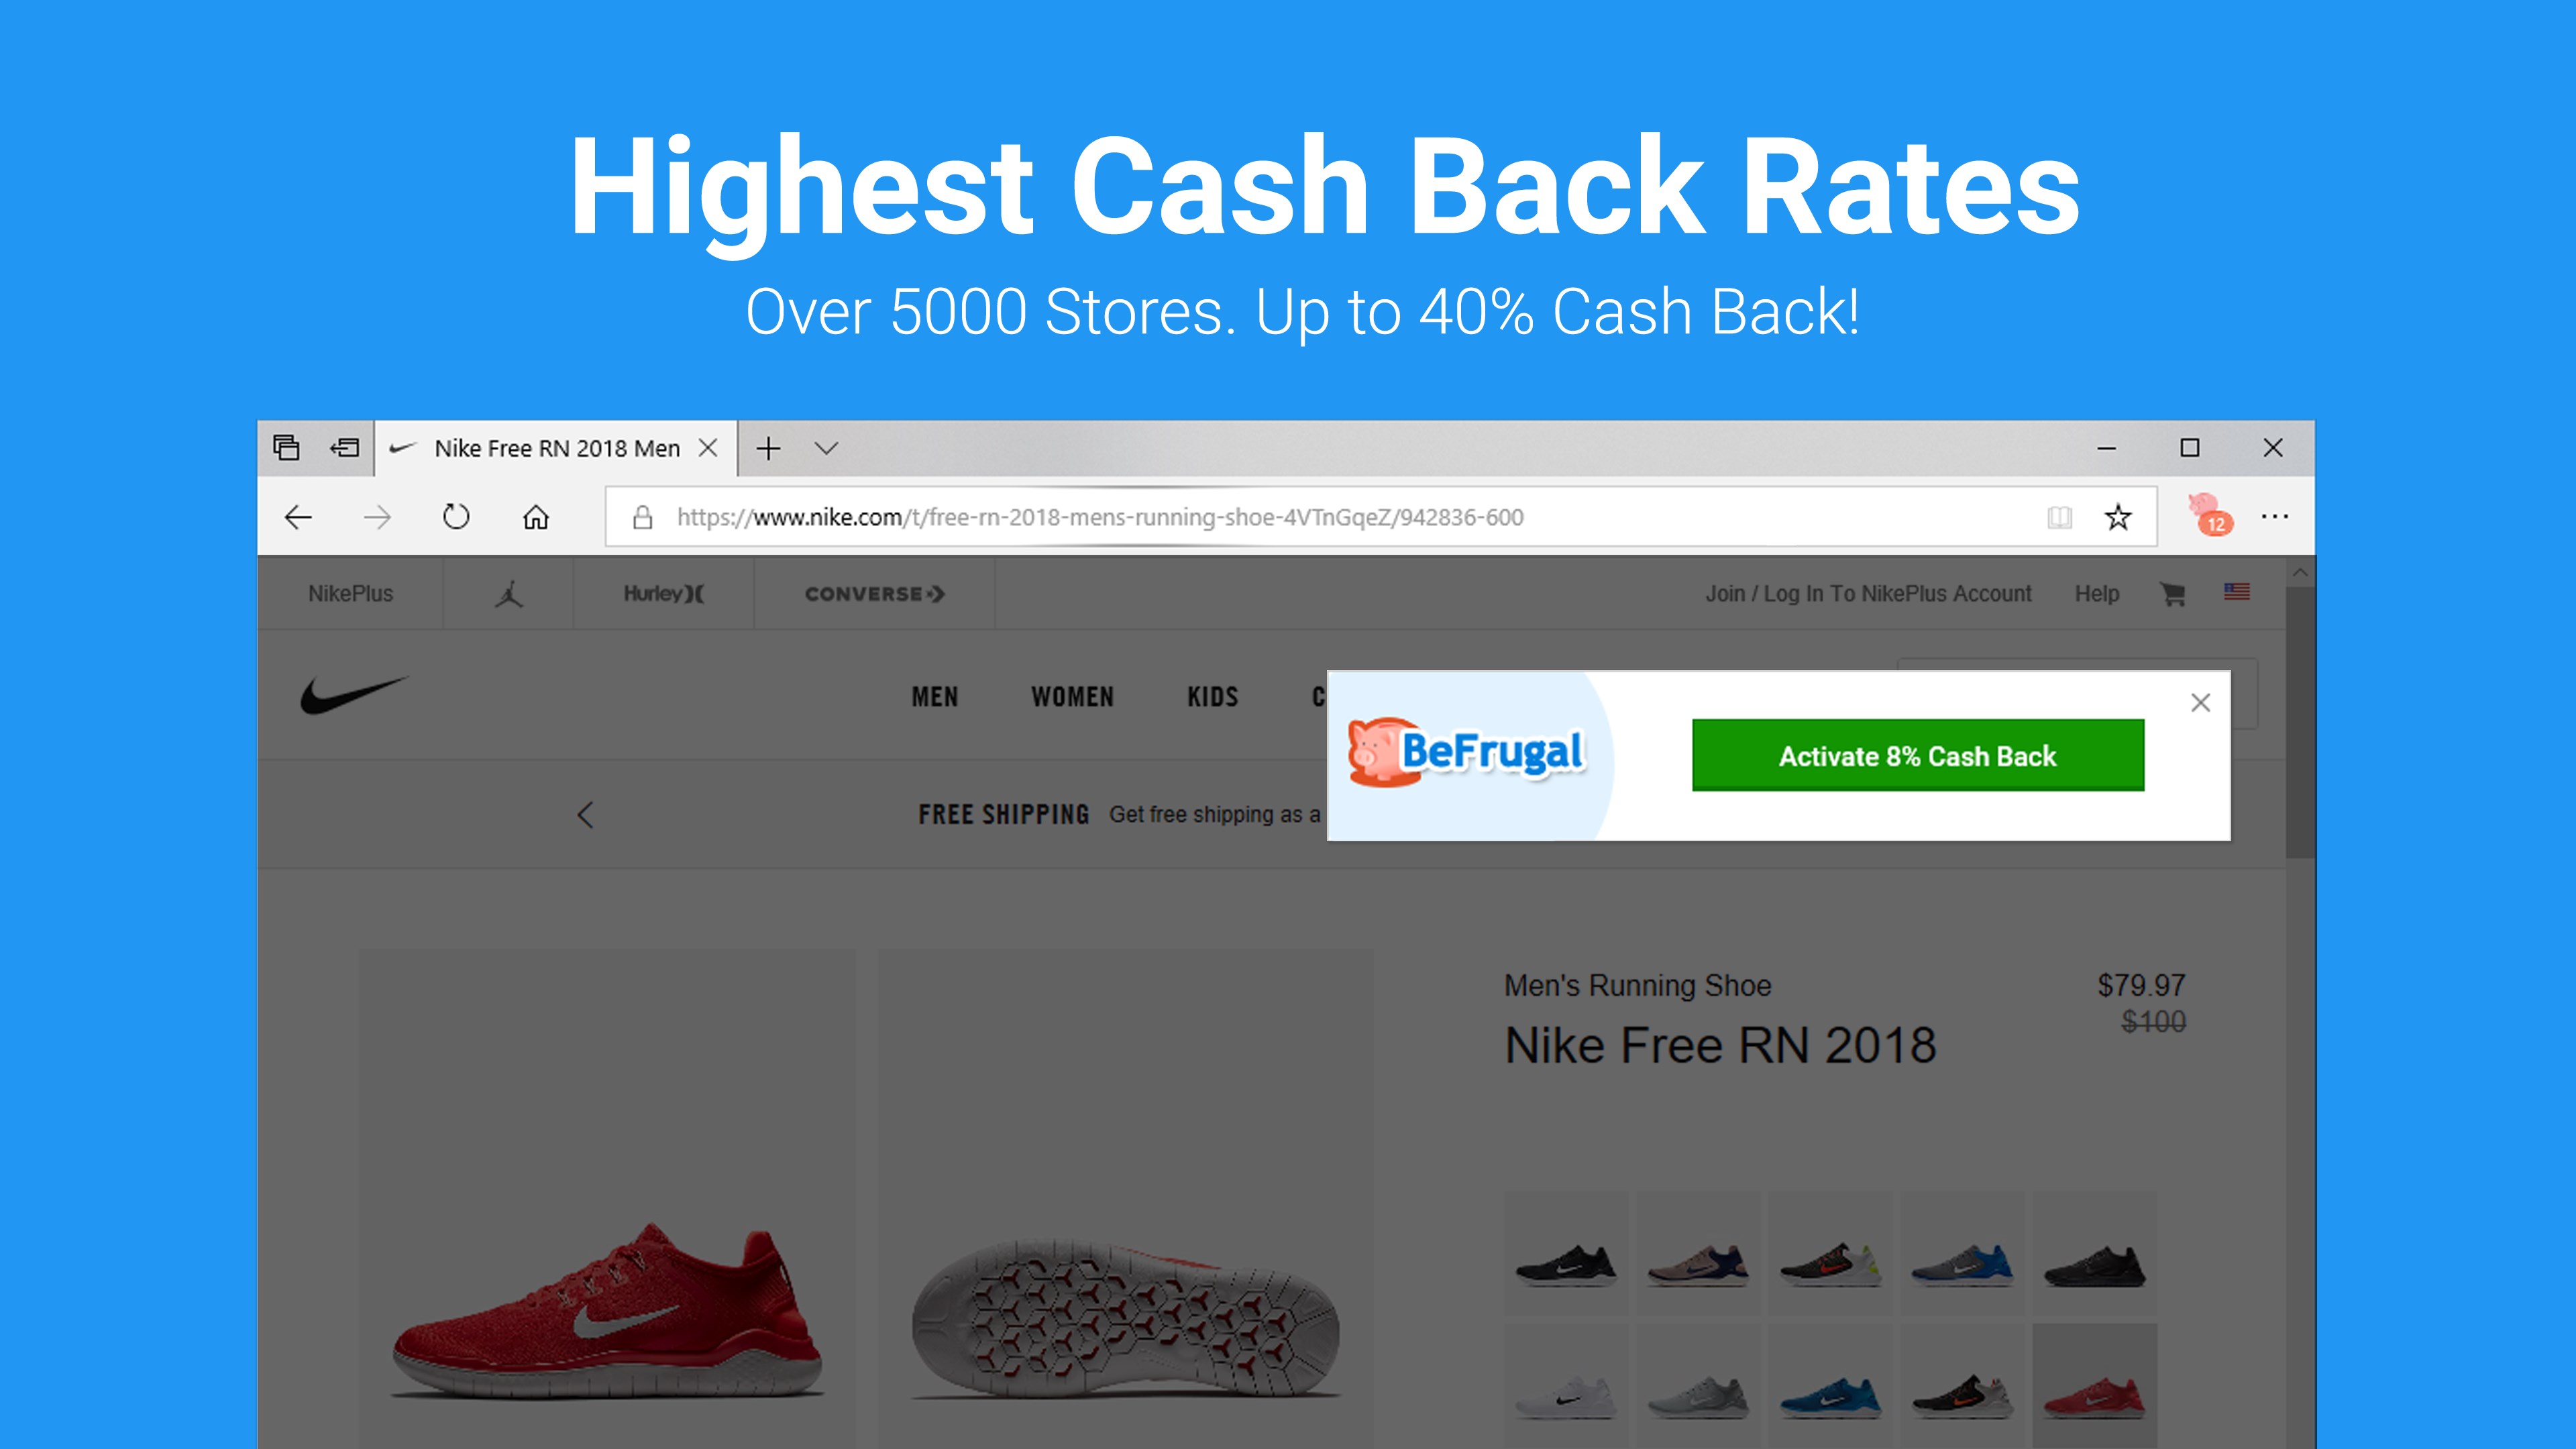Screen dimensions: 2576x1449
Task: Expand the tab previews chevron
Action: pyautogui.click(x=826, y=448)
